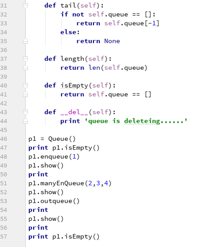Click p1.enqueue(1) call on line 48

[x=54, y=157]
